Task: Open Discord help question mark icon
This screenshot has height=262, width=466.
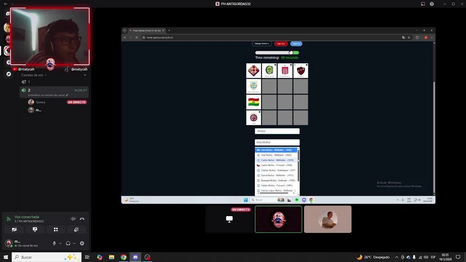Action: pos(432,4)
